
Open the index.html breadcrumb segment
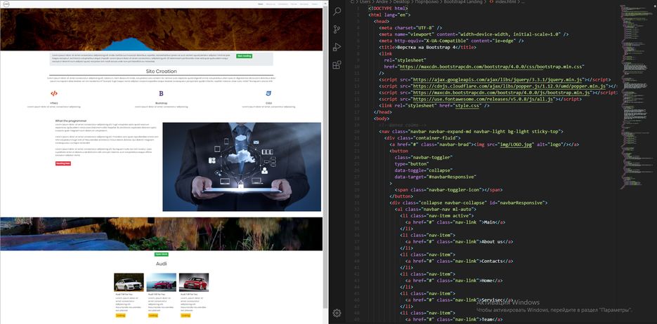506,2
